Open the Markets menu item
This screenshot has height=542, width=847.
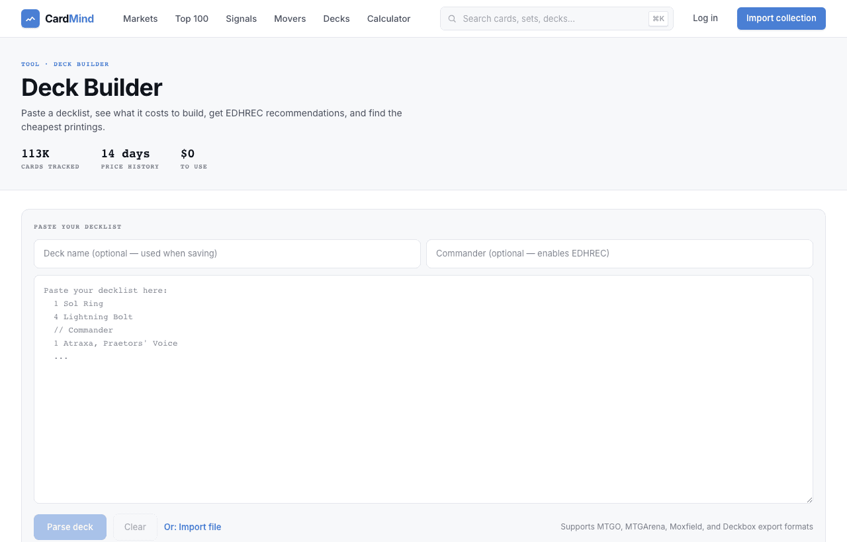pos(140,19)
